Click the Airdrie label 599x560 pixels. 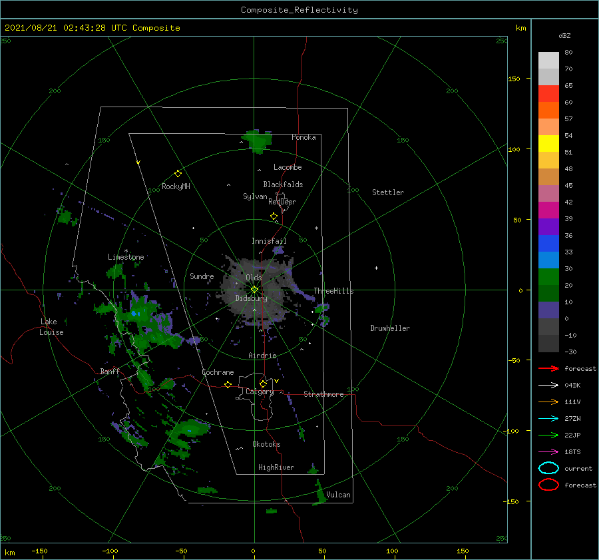tap(262, 356)
